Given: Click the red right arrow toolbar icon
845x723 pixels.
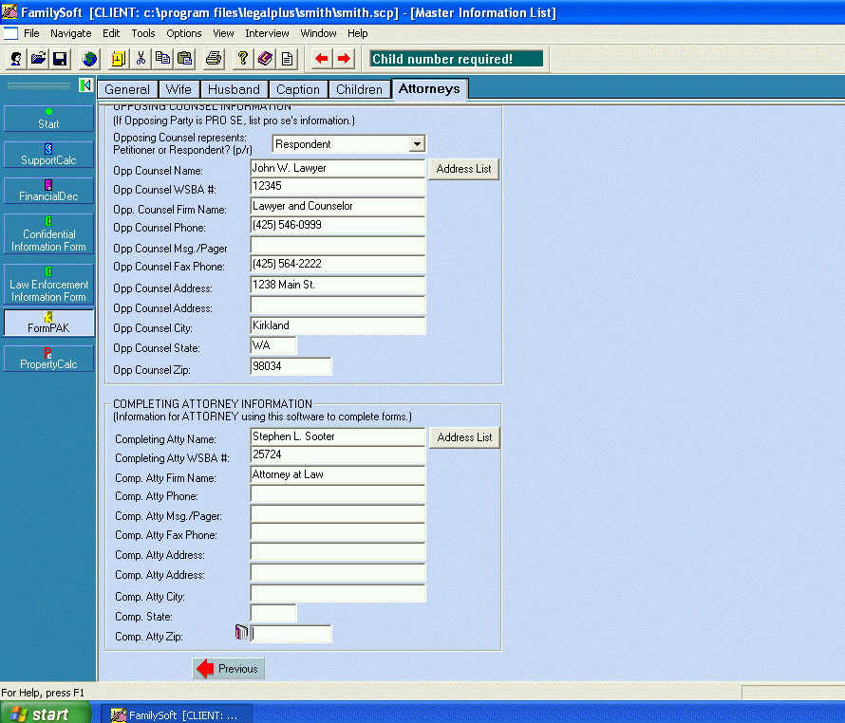Looking at the screenshot, I should pos(344,59).
